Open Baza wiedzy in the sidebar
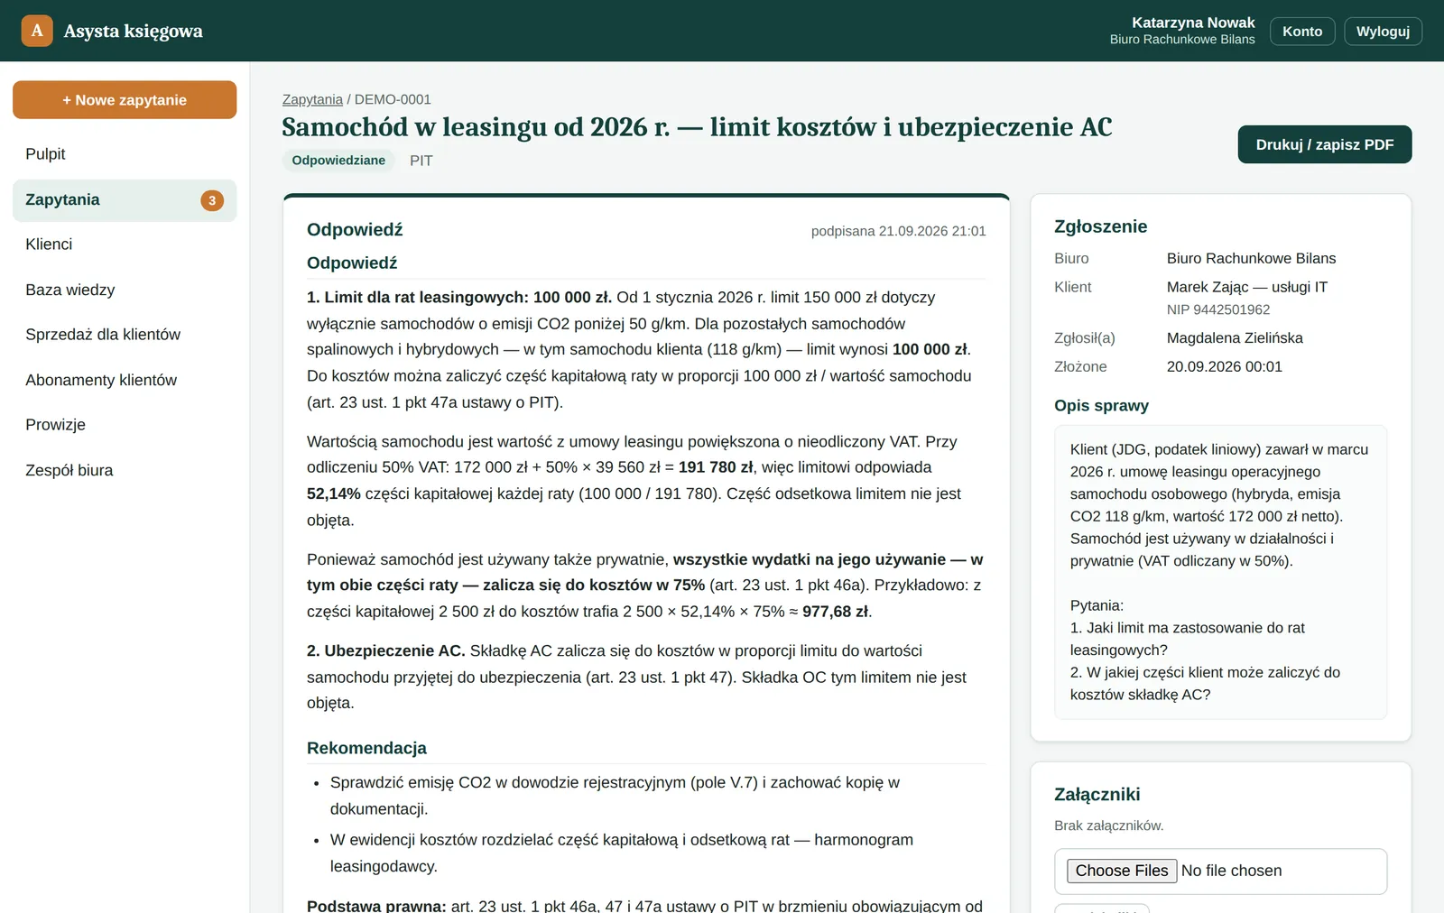This screenshot has width=1444, height=913. coord(125,290)
